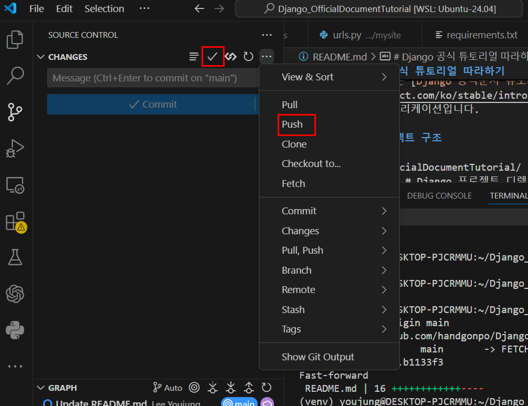Go to current history item in Graph
528x406 pixels.
[194, 388]
